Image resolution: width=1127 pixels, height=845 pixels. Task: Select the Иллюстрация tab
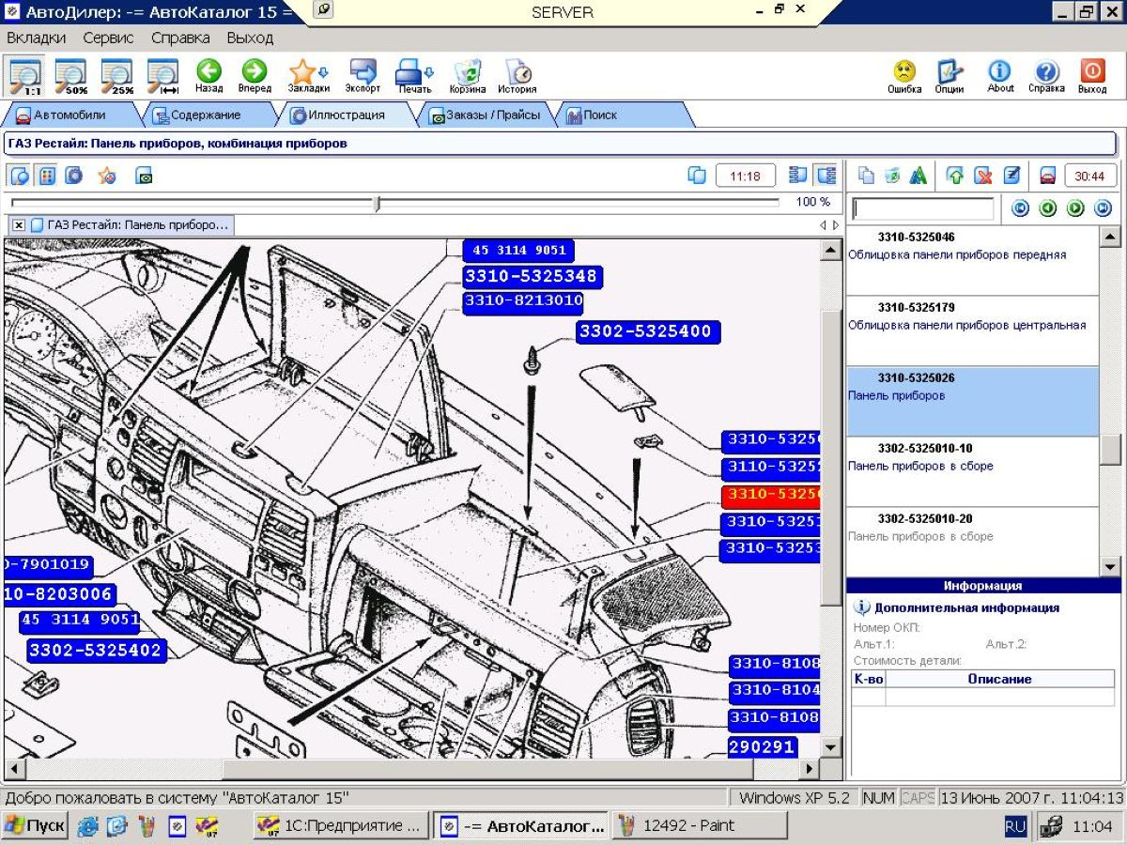click(x=347, y=115)
